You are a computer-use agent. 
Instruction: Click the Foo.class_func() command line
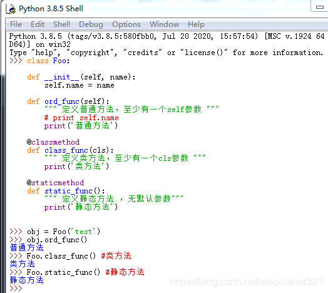(x=70, y=256)
